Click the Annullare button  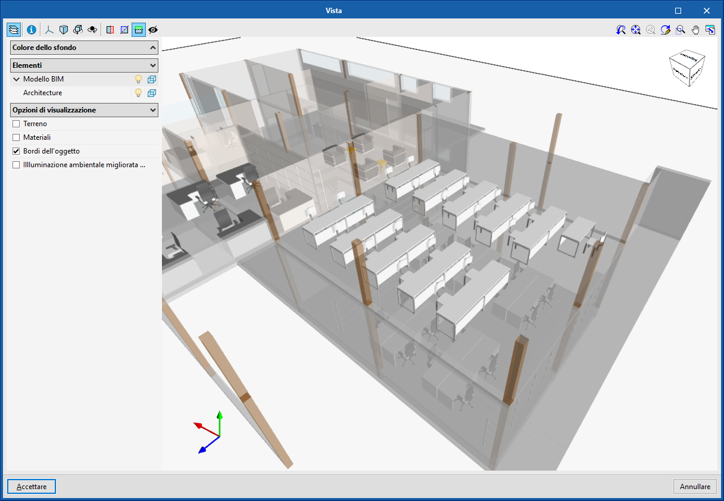694,486
